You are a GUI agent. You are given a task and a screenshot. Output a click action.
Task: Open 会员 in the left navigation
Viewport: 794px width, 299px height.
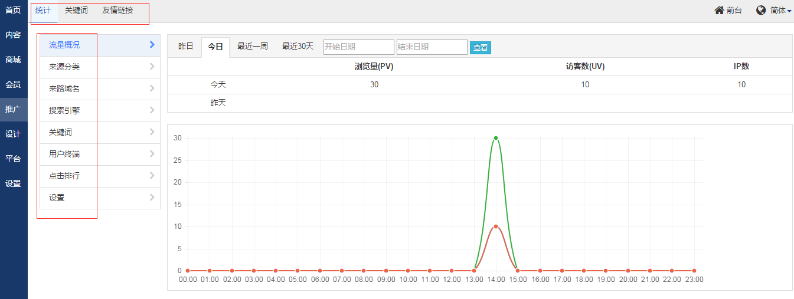14,84
